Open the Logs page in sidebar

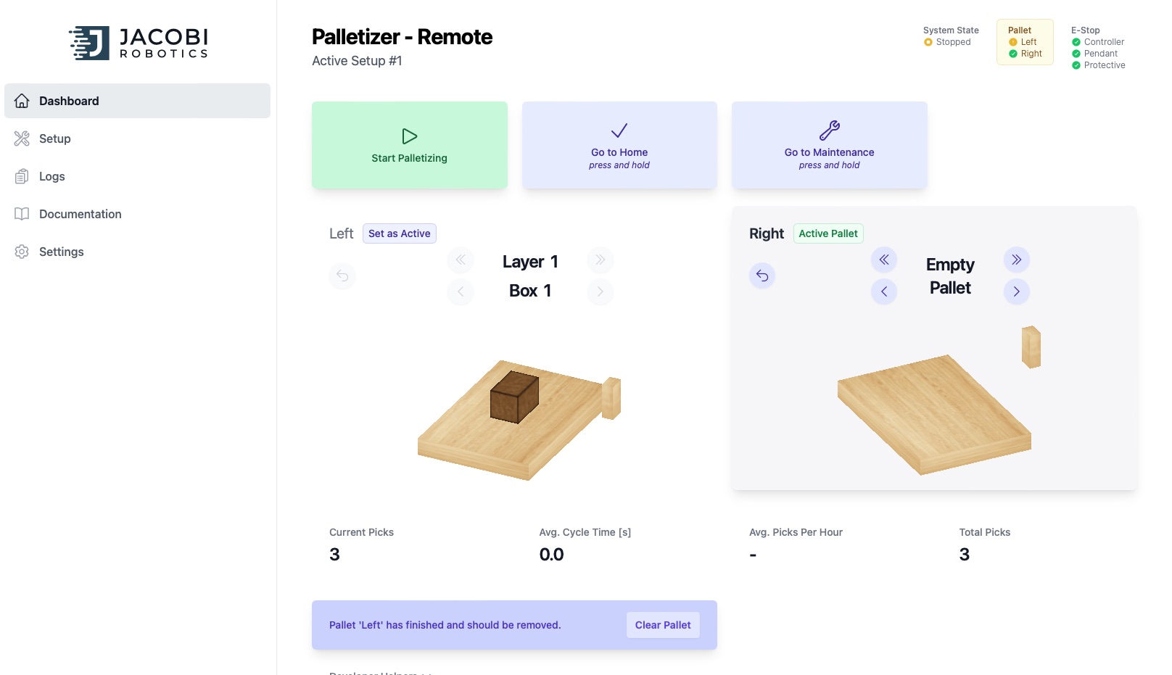pos(52,176)
